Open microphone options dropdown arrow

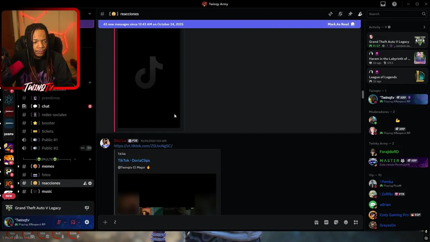tap(65, 222)
